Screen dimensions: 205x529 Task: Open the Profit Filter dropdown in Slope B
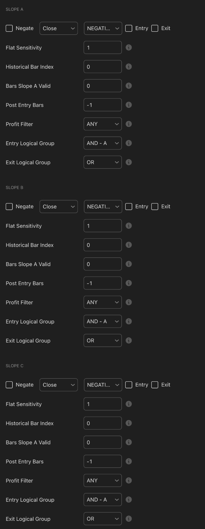[x=102, y=302]
